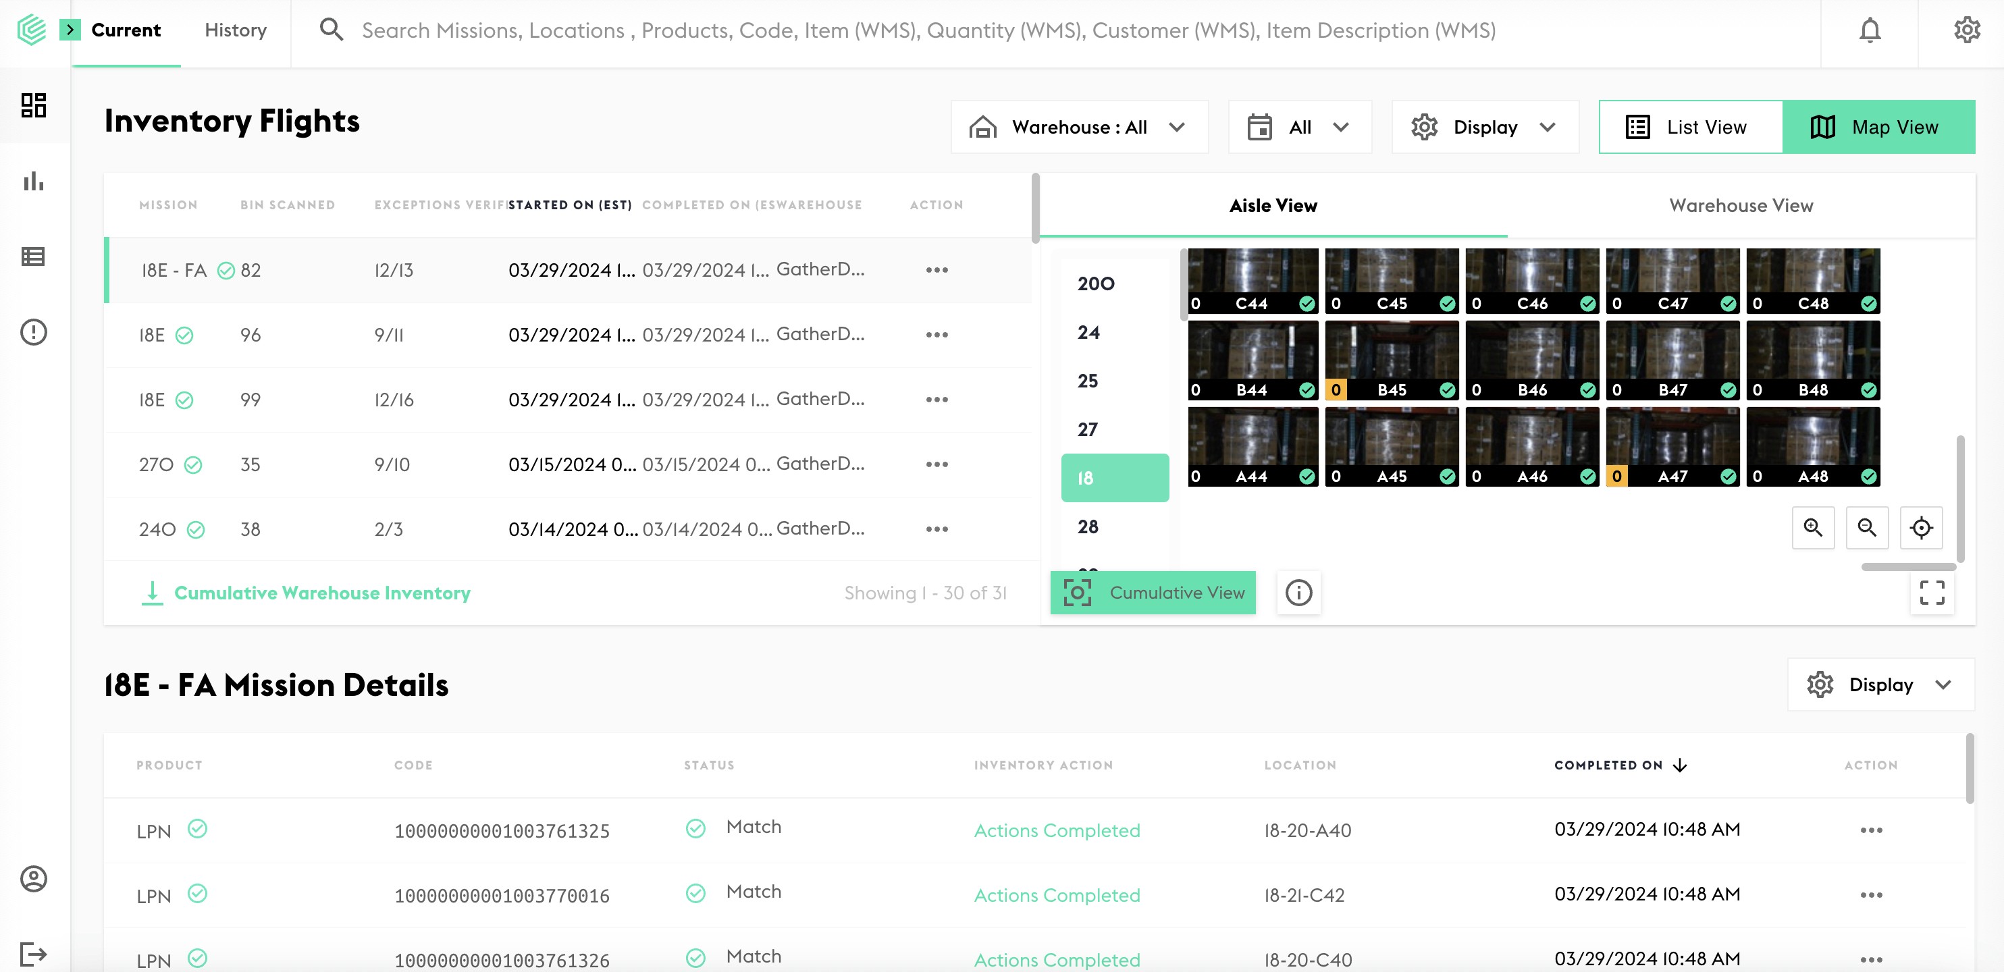The width and height of the screenshot is (2004, 972).
Task: Open the user profile sidebar icon
Action: 34,879
